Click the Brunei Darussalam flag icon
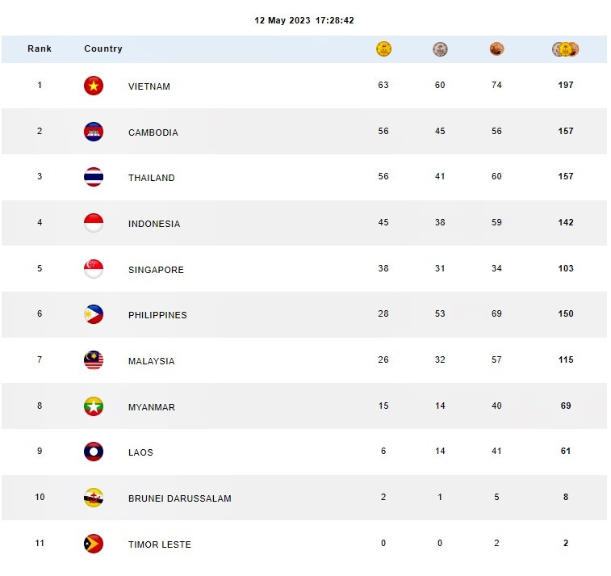Image resolution: width=611 pixels, height=576 pixels. click(x=94, y=498)
